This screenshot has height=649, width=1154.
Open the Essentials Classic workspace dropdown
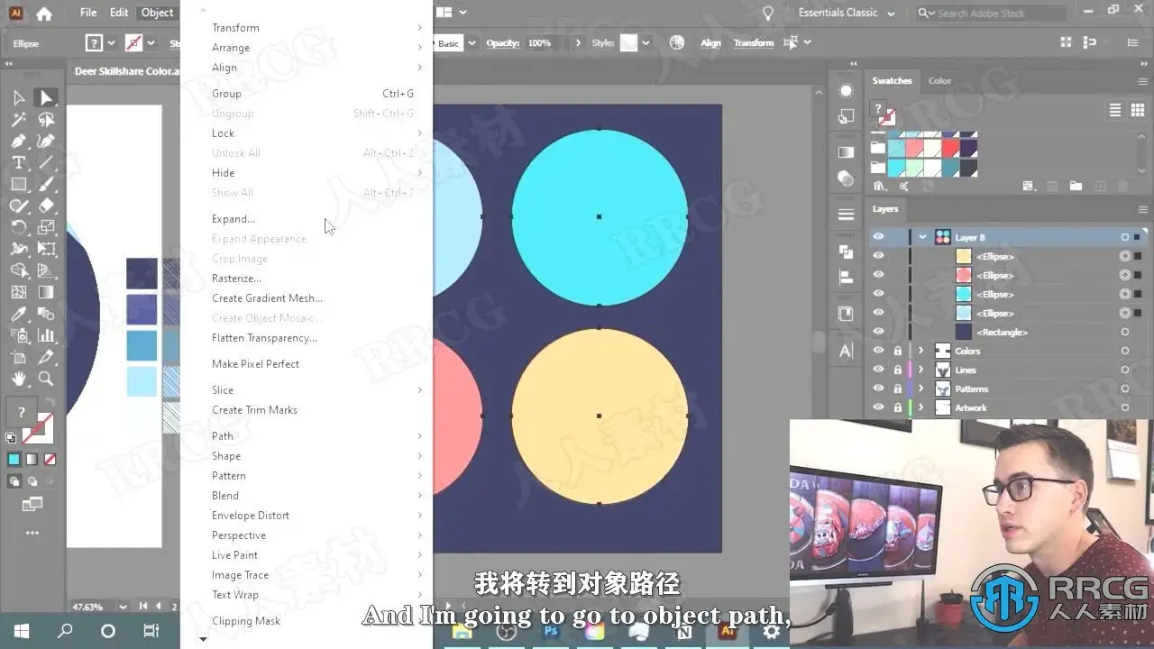coord(847,13)
